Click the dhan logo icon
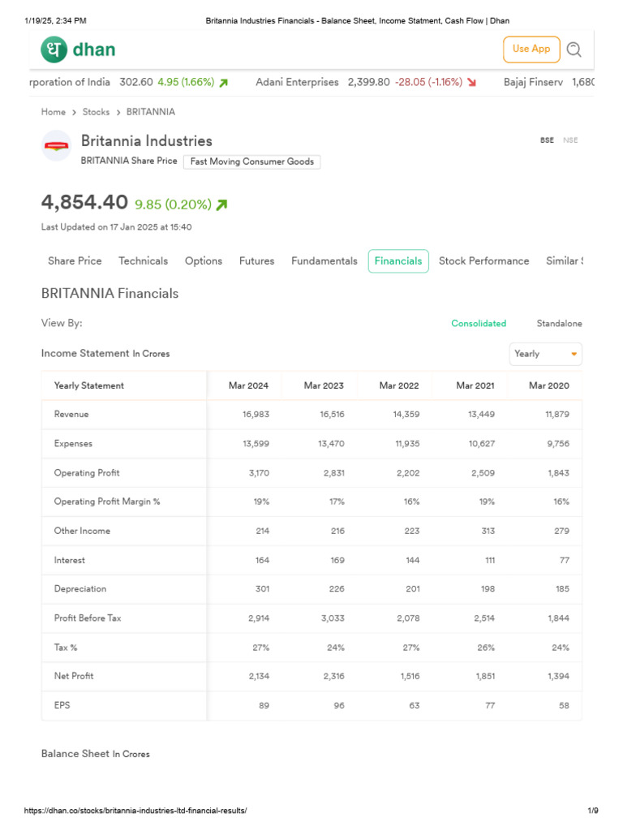This screenshot has width=623, height=831. click(54, 50)
